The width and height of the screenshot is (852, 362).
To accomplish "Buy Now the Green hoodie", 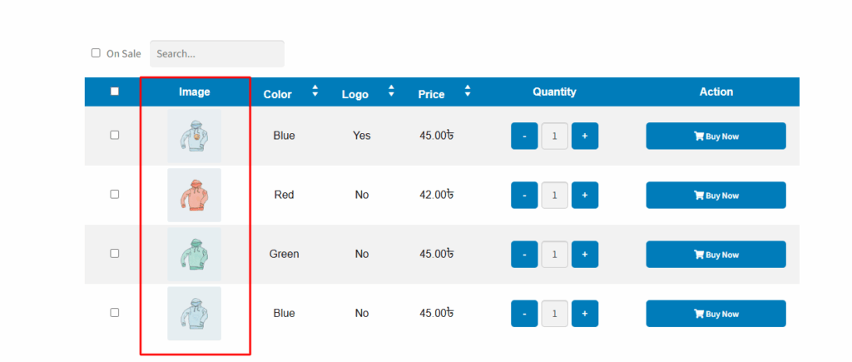I will (x=716, y=255).
